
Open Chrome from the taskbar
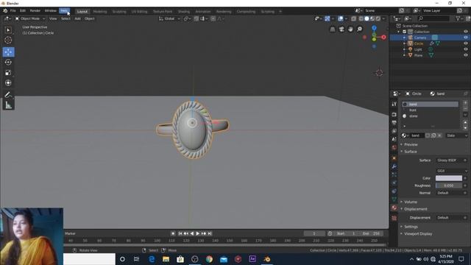click(x=209, y=259)
